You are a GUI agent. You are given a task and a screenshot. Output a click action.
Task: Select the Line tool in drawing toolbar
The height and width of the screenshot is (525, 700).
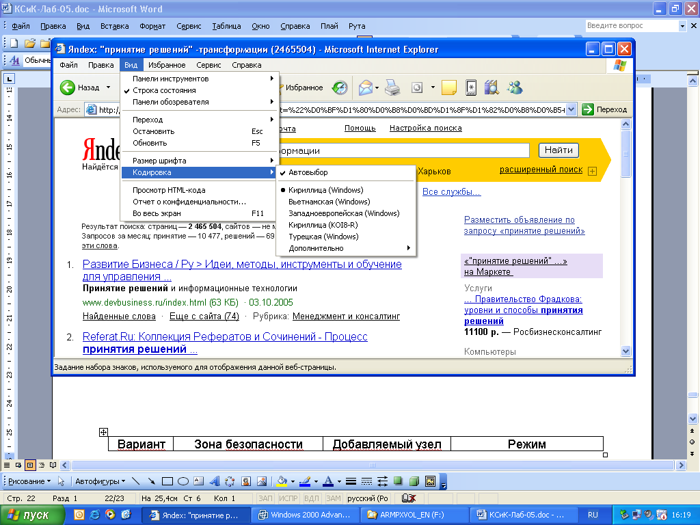pyautogui.click(x=136, y=481)
